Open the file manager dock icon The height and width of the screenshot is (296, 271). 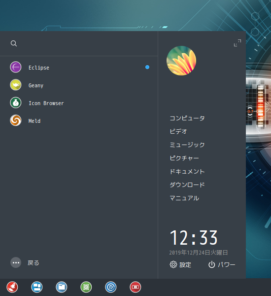[62, 287]
